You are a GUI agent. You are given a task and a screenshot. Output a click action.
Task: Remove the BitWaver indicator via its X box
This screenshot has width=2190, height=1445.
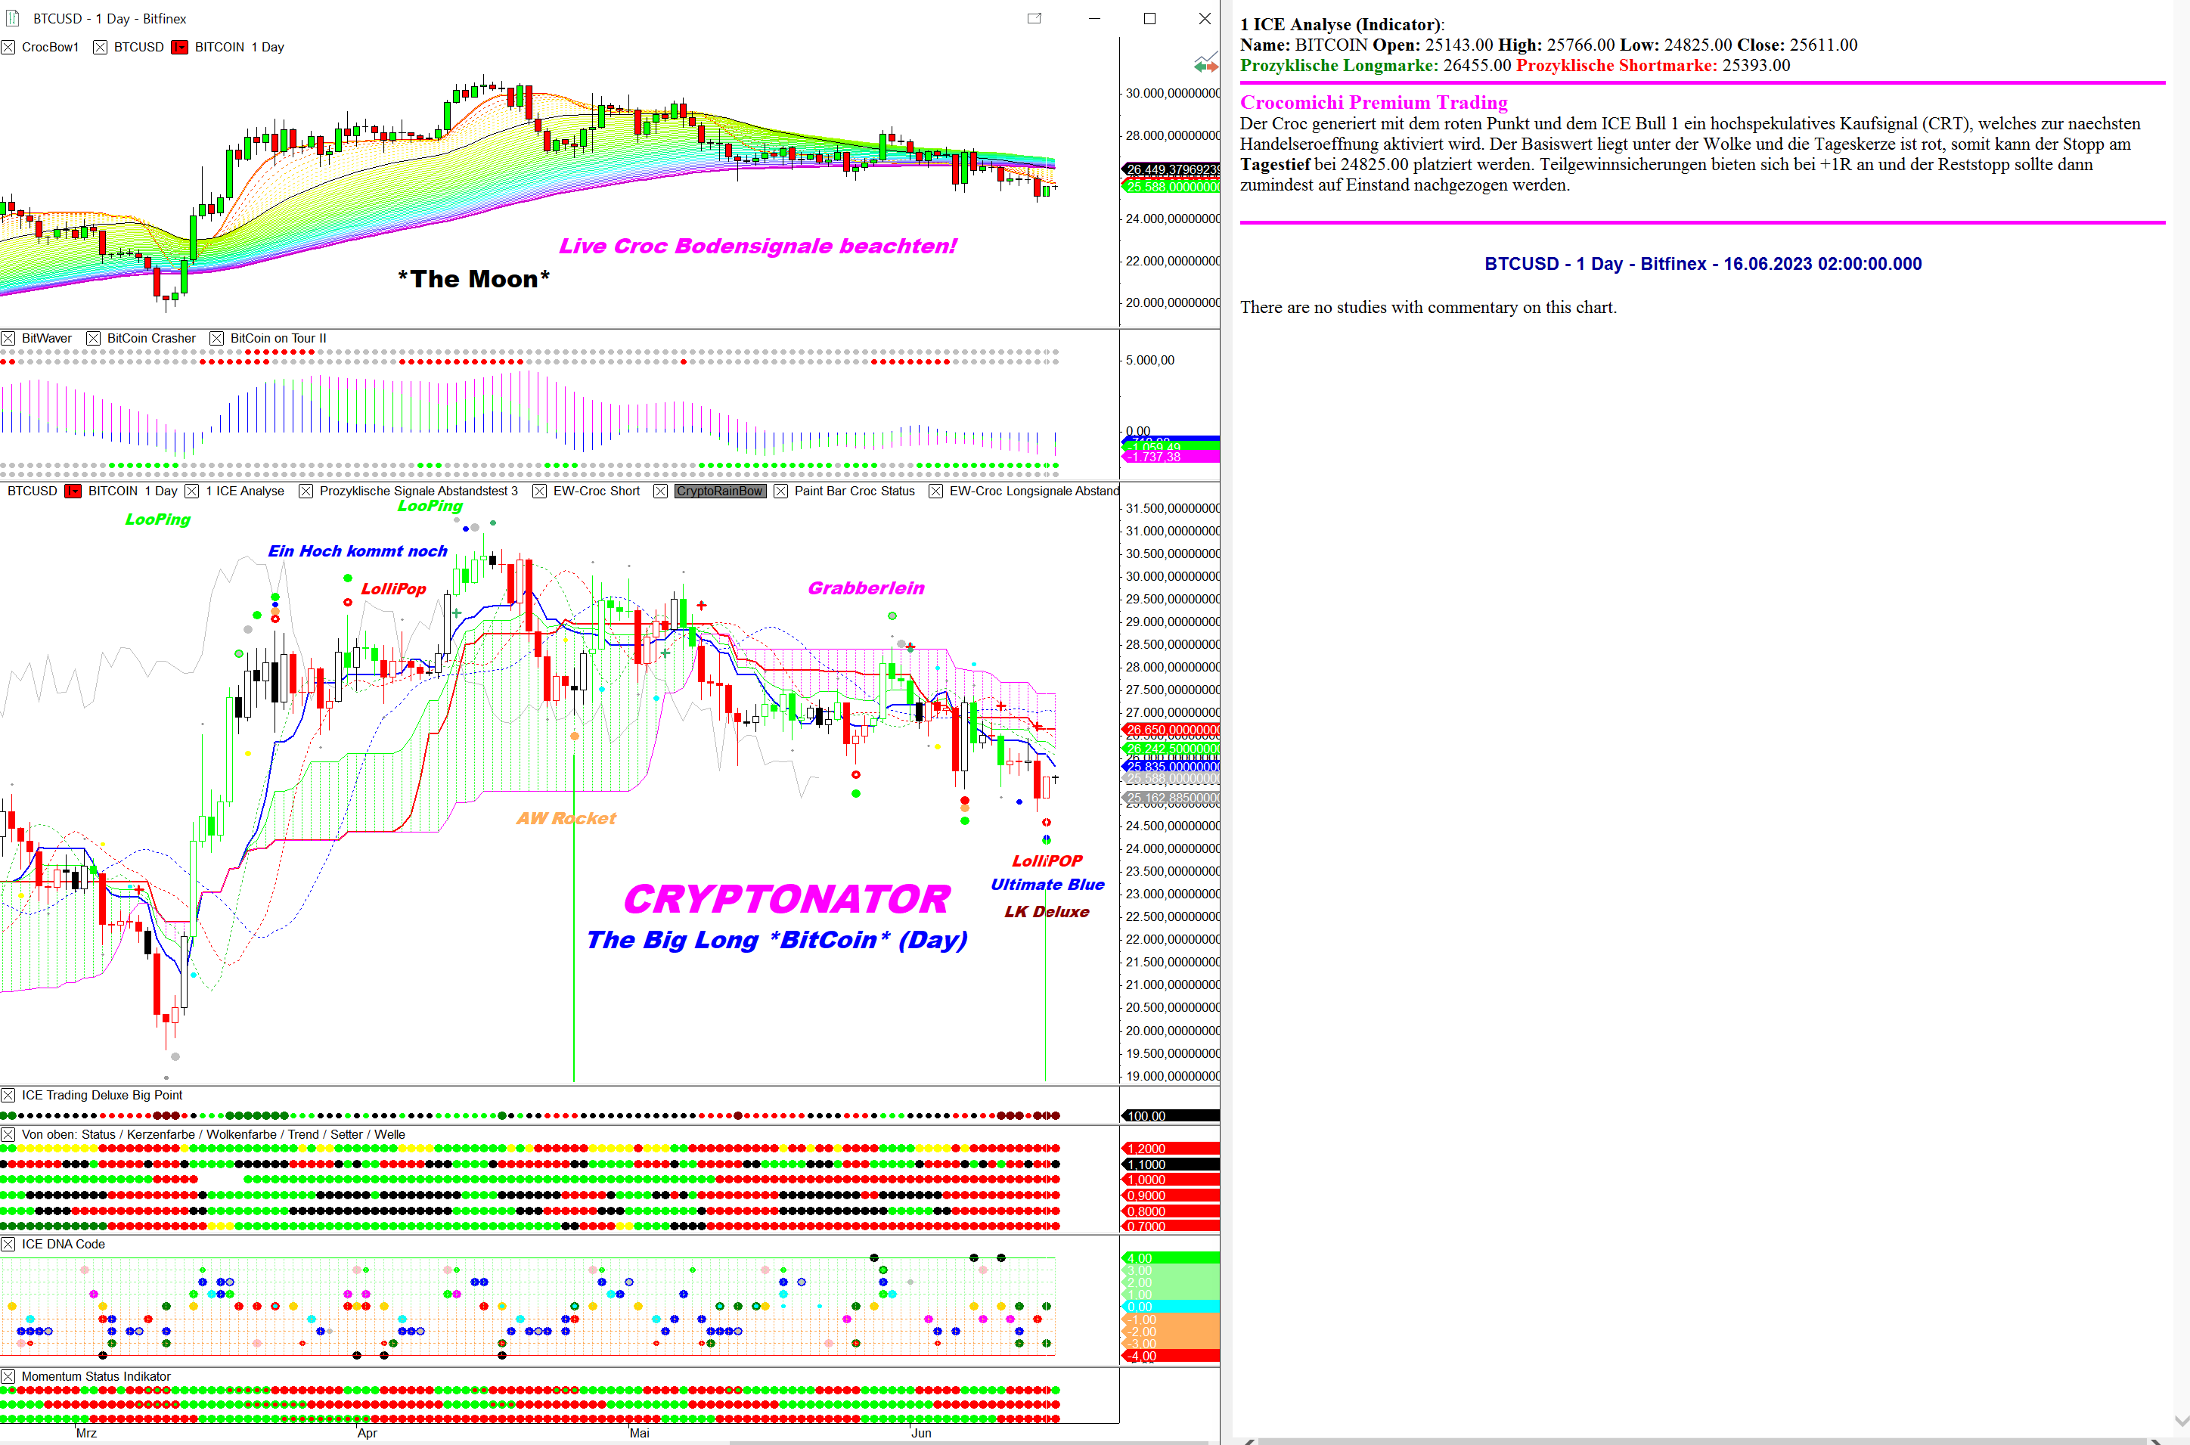[8, 338]
